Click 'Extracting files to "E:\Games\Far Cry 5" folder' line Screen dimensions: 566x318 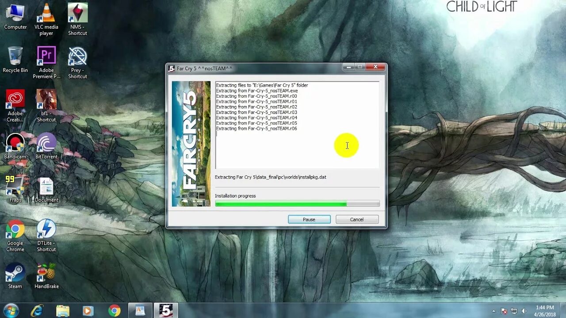(x=262, y=85)
